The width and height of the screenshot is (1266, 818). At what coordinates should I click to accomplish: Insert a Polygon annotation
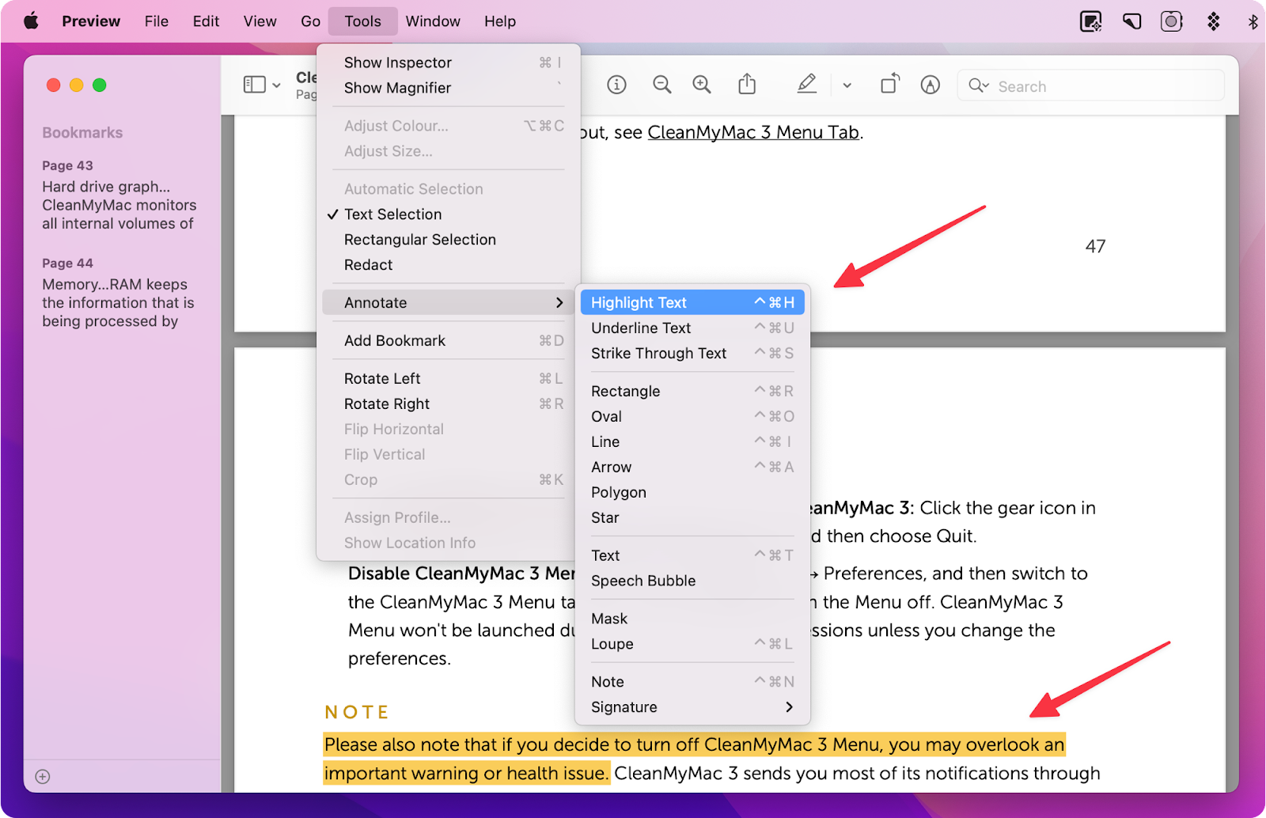pyautogui.click(x=692, y=492)
